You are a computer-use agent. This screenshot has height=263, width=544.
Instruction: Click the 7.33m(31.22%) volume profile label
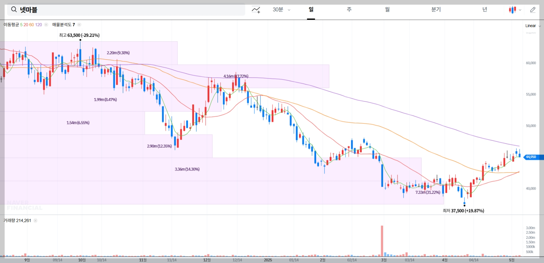[428, 192]
